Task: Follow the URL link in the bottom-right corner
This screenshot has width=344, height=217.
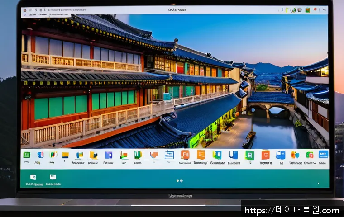Action: click(292, 210)
